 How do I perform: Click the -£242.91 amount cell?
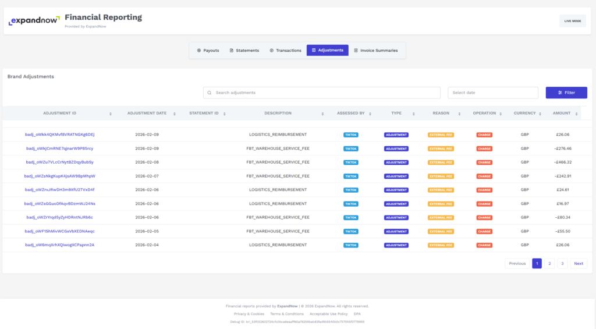point(563,176)
